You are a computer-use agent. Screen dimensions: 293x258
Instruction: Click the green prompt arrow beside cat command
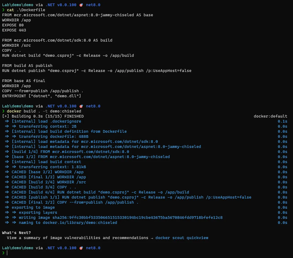(3, 10)
